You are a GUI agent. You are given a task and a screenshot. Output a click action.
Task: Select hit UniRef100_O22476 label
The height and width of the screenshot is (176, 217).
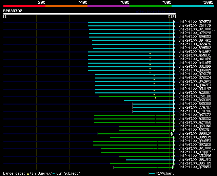(x=195, y=44)
